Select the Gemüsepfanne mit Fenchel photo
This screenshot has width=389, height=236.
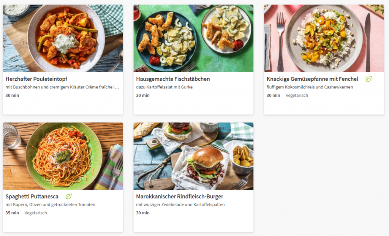pyautogui.click(x=324, y=38)
